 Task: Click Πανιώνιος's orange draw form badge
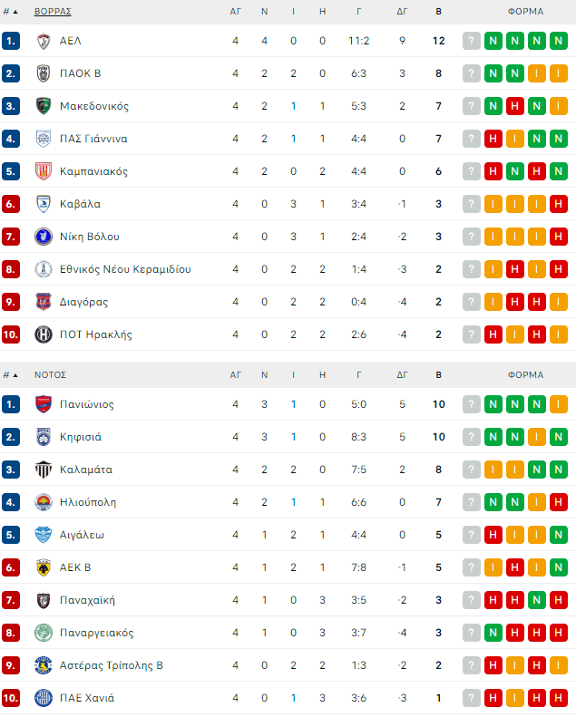tap(559, 404)
